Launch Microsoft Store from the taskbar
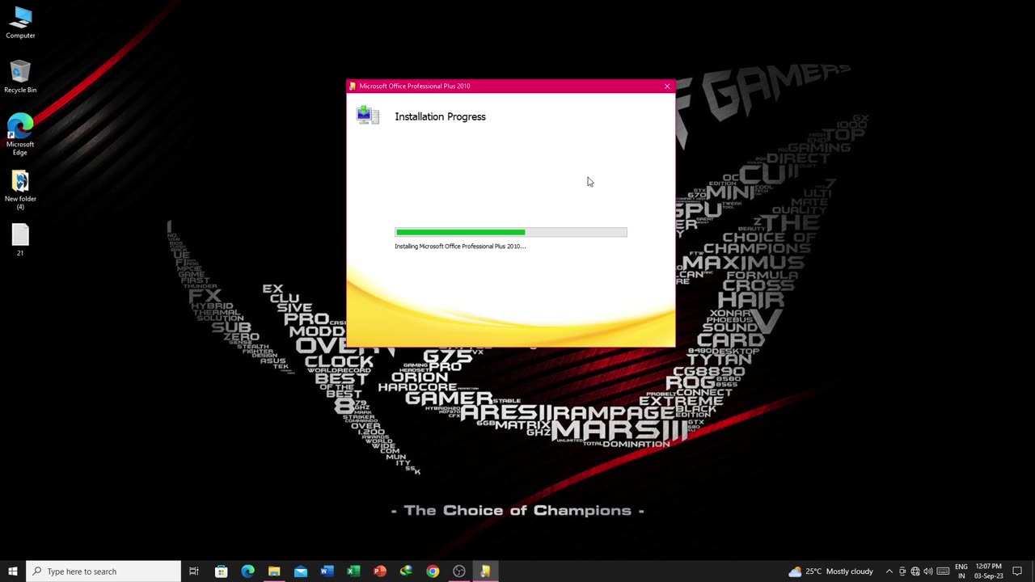Viewport: 1035px width, 582px height. click(x=221, y=571)
